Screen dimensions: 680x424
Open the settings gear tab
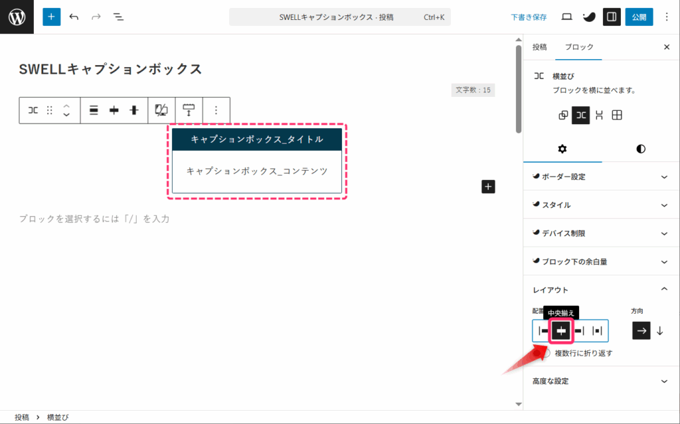click(562, 149)
